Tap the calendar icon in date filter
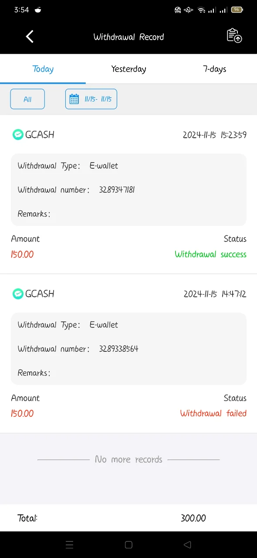This screenshot has width=257, height=558. (x=74, y=99)
